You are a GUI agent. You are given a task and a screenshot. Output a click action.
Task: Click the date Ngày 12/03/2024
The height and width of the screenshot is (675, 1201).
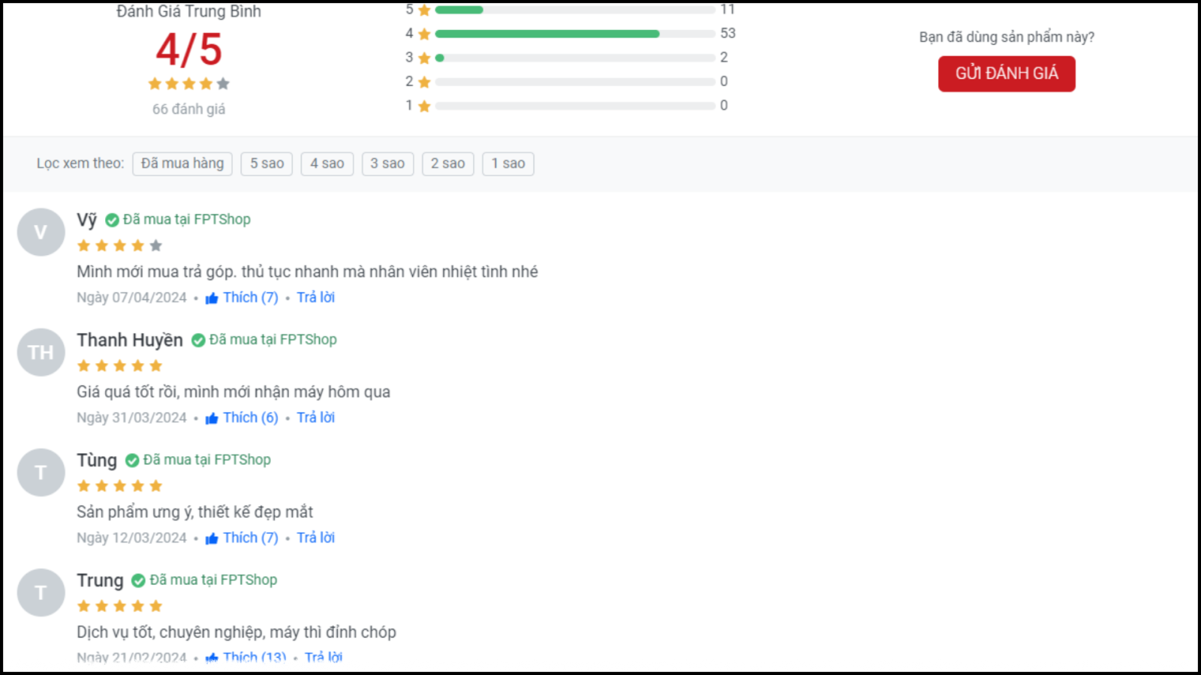(131, 538)
